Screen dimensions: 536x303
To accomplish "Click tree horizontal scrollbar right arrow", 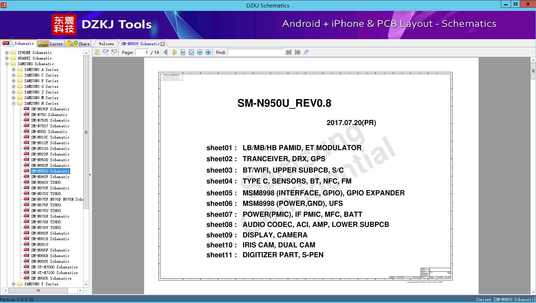I will (80, 290).
